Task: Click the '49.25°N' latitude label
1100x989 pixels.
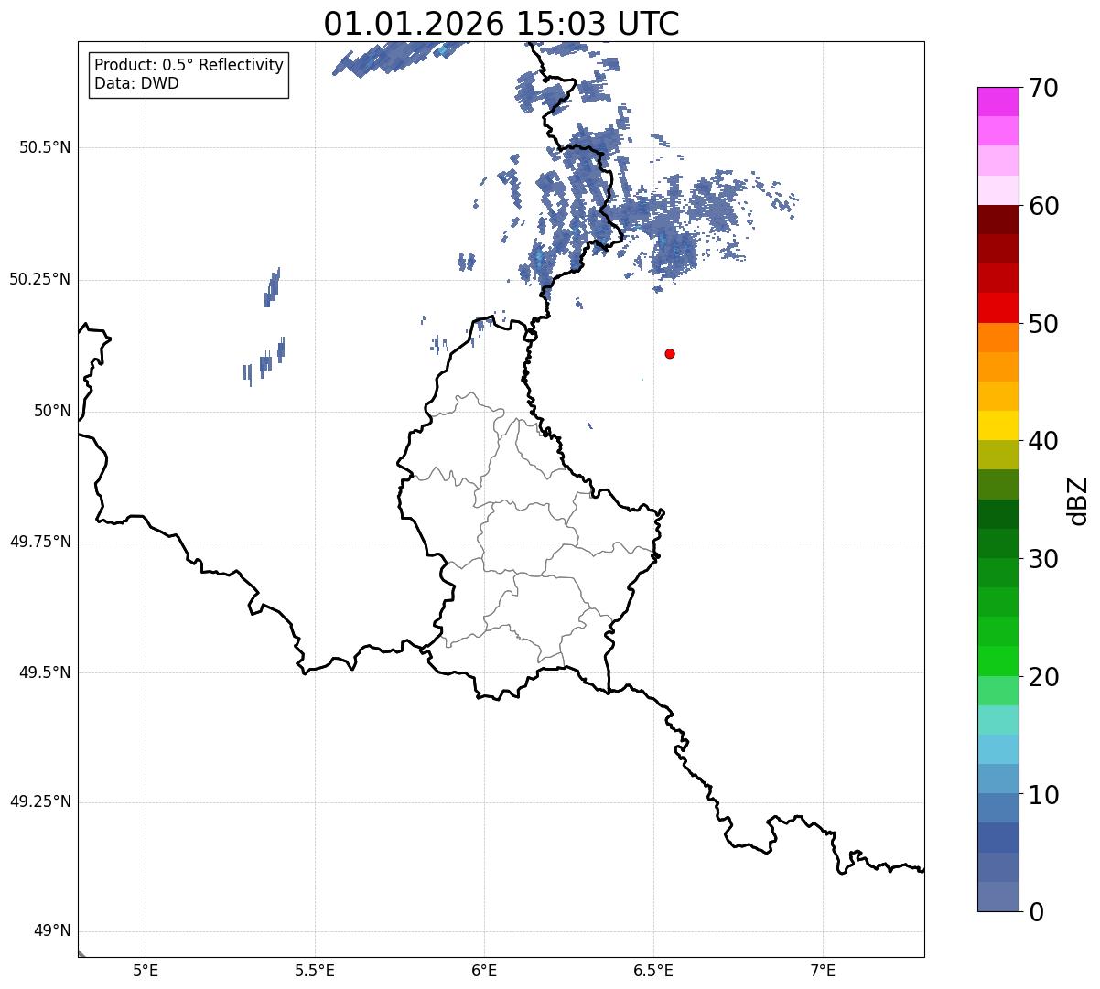Action: coord(39,802)
